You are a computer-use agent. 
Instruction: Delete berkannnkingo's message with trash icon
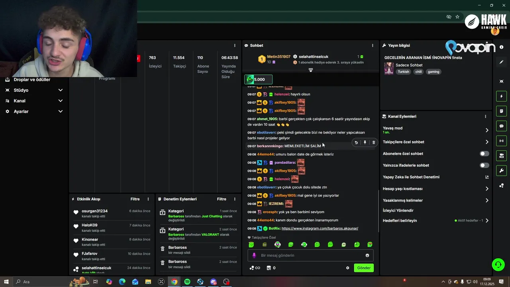coord(373,142)
